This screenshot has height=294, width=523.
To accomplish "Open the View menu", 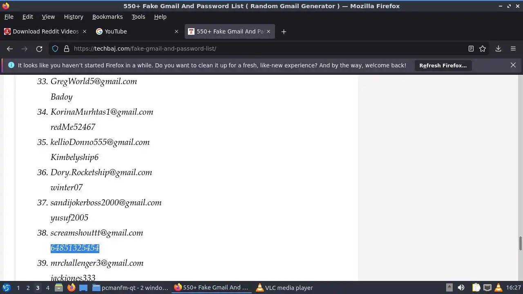I will coord(48,17).
